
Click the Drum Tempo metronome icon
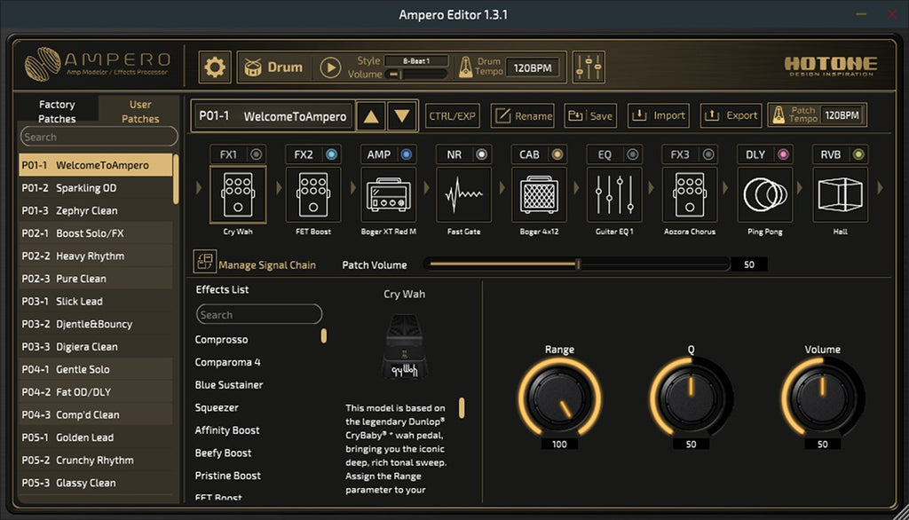pos(465,67)
